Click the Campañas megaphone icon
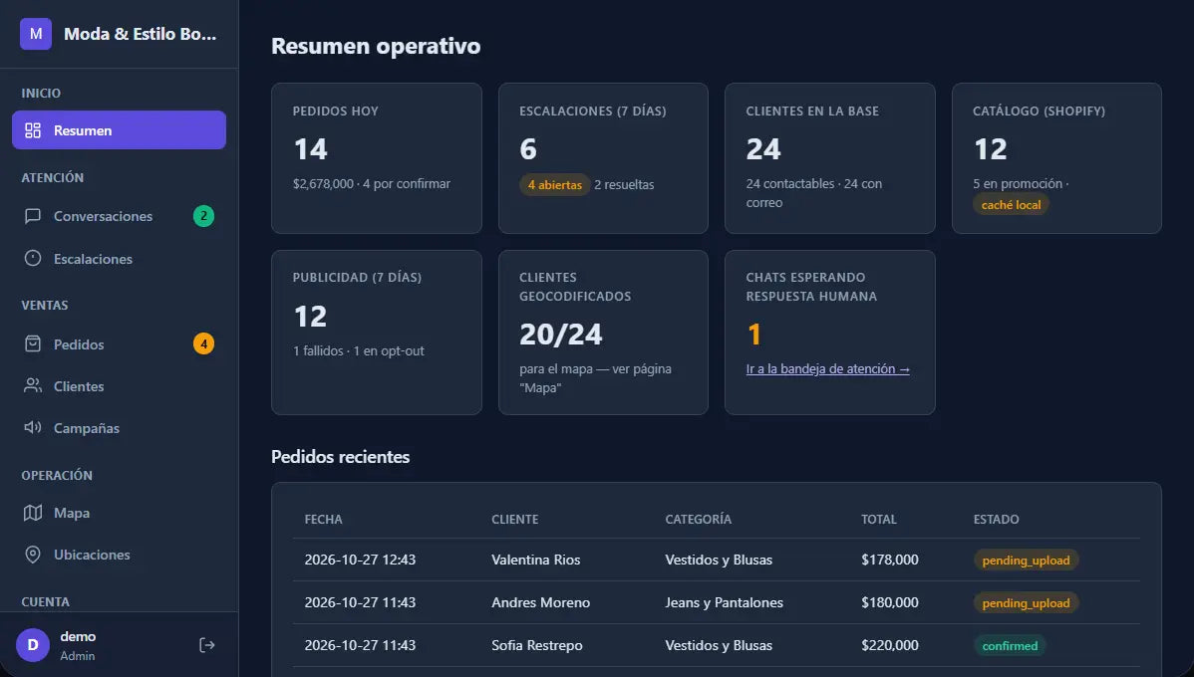This screenshot has height=677, width=1194. point(33,427)
